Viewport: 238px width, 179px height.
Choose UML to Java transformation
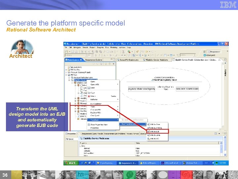tap(157, 135)
